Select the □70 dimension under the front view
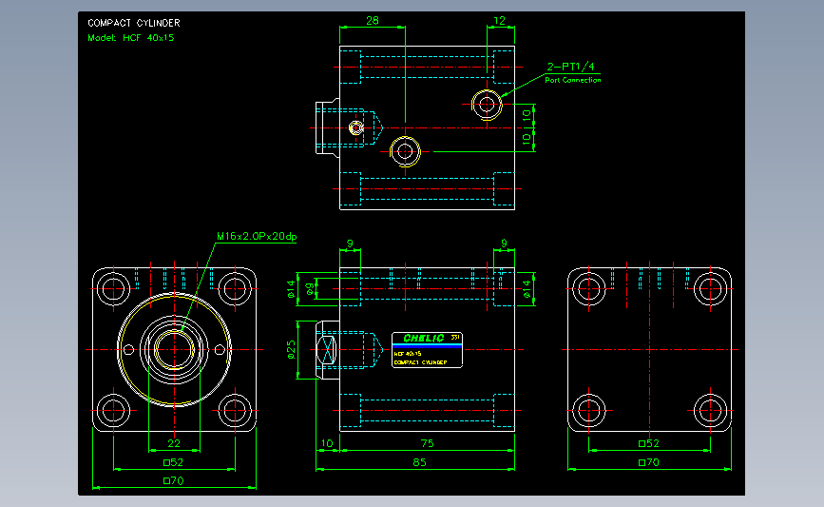824x507 pixels. tap(173, 480)
